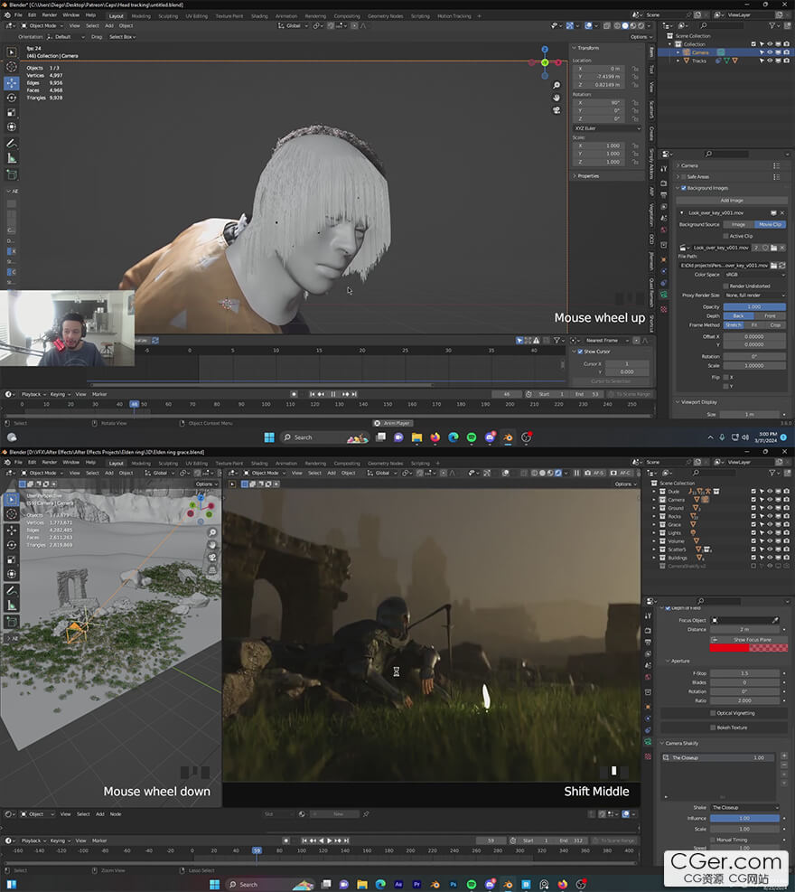Open the Shake 'The Closeup' dropdown
This screenshot has height=892, width=795.
[x=744, y=807]
